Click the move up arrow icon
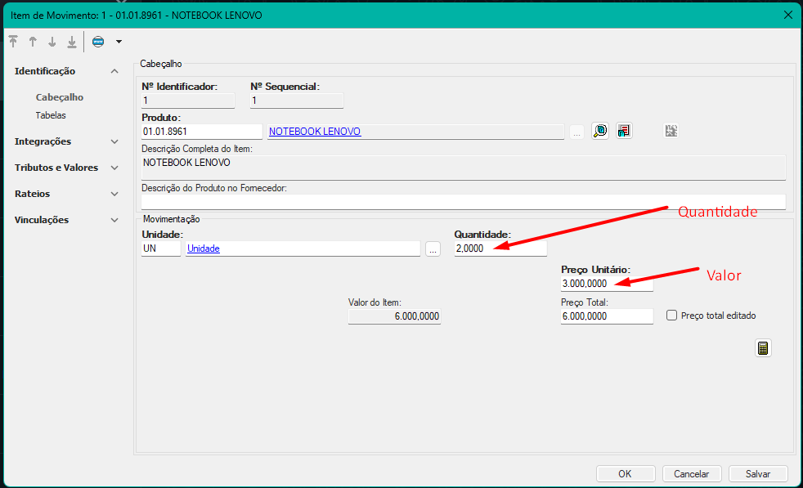 point(33,42)
